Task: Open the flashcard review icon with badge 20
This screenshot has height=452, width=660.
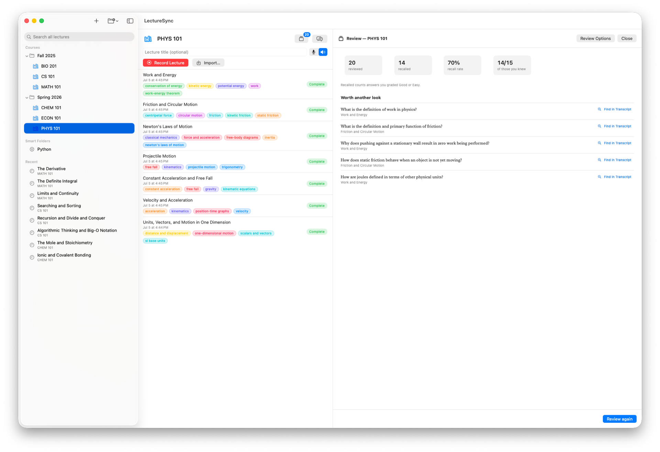Action: click(301, 39)
